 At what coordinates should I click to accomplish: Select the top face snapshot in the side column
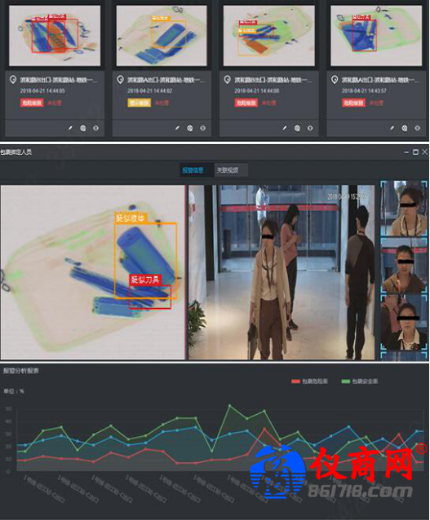tap(403, 209)
